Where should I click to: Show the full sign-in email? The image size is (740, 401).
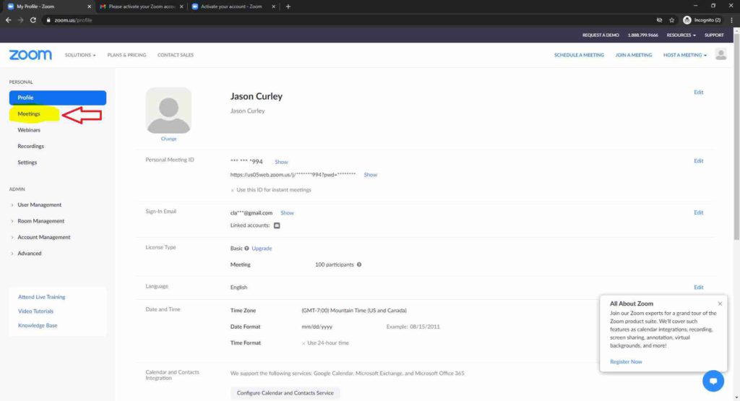pyautogui.click(x=287, y=212)
